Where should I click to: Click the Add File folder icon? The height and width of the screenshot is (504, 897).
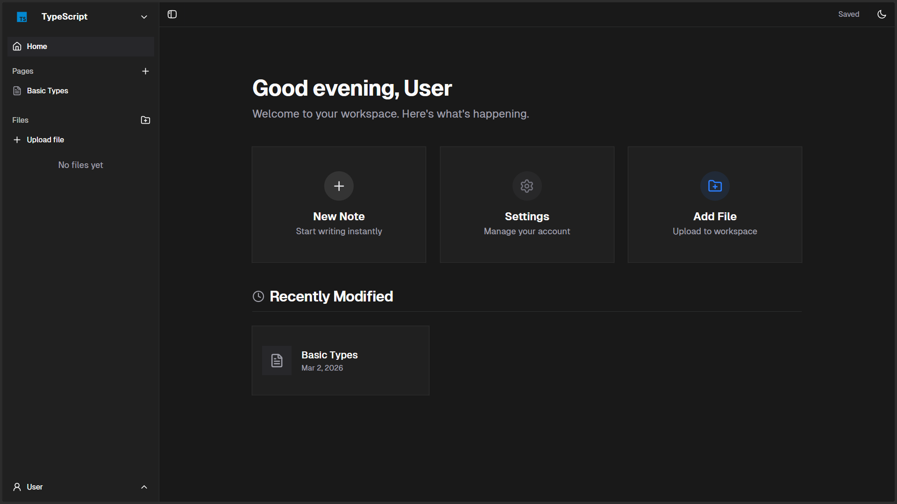[715, 186]
